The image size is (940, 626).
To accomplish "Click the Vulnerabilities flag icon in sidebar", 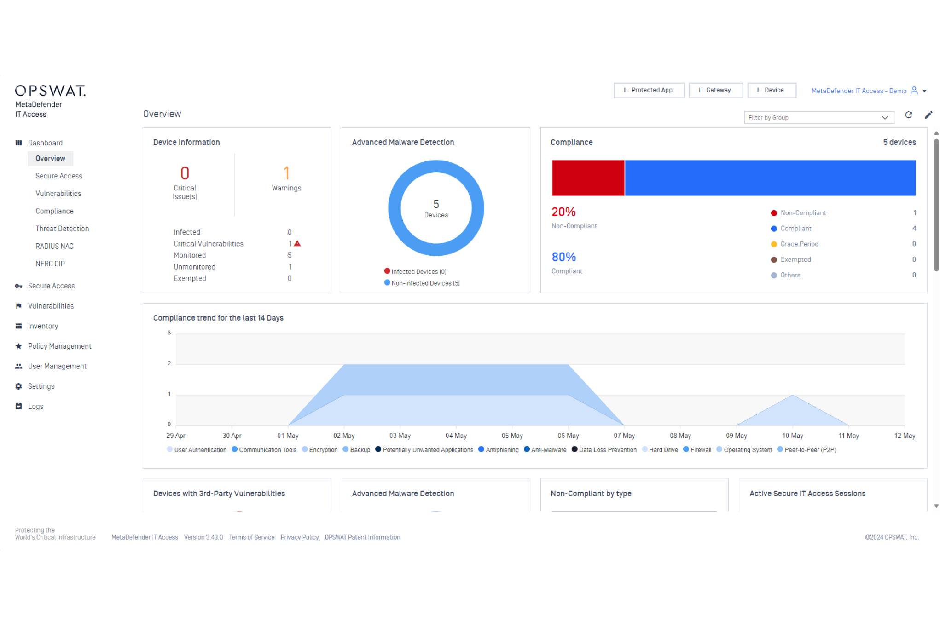I will coord(18,306).
